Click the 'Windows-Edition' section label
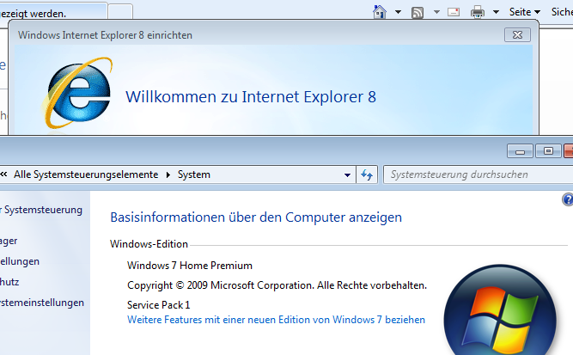The height and width of the screenshot is (355, 573). point(149,244)
